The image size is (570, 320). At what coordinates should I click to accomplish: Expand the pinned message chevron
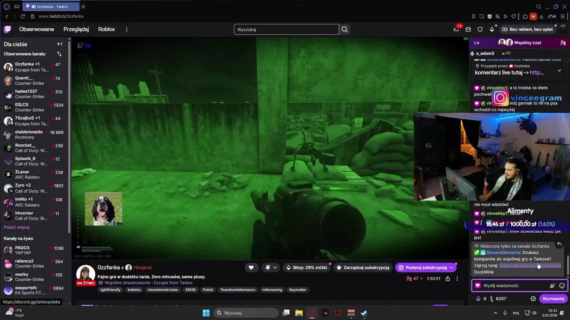point(559,71)
